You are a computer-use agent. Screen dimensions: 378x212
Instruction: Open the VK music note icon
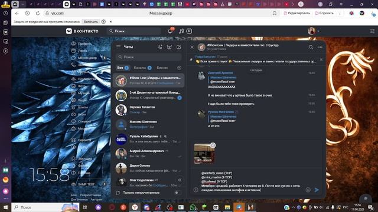tap(181, 31)
